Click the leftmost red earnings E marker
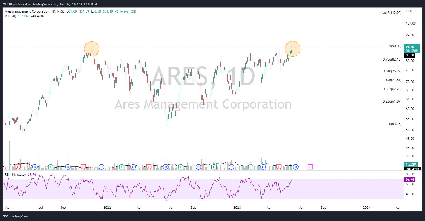425x221 pixels. [x=18, y=166]
